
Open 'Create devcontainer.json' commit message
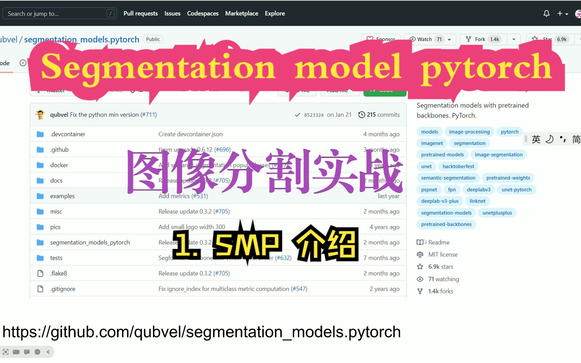coord(191,134)
